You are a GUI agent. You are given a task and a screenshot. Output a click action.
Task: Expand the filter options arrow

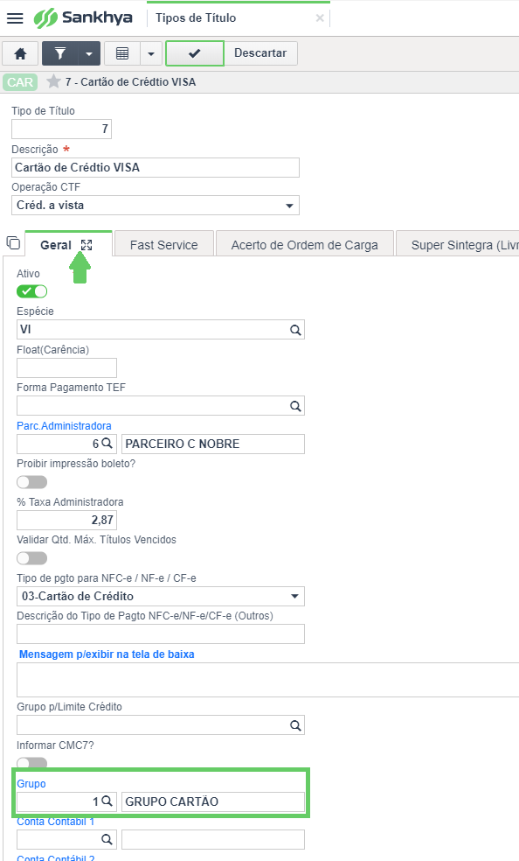(x=89, y=53)
